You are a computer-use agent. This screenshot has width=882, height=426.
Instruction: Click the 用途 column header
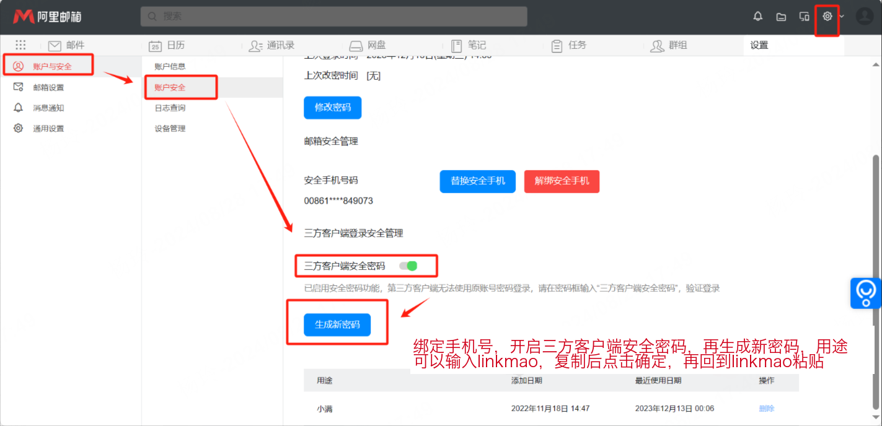324,380
